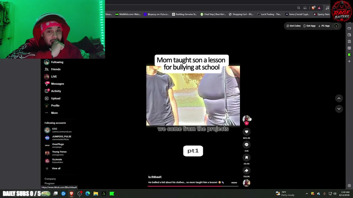Open the Lucid Trading bookmark
This screenshot has width=353, height=198.
click(x=269, y=14)
